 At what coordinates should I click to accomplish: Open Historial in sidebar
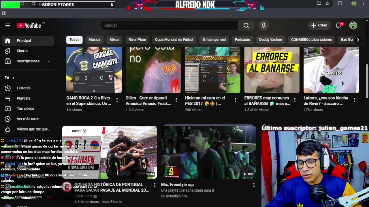[27, 88]
